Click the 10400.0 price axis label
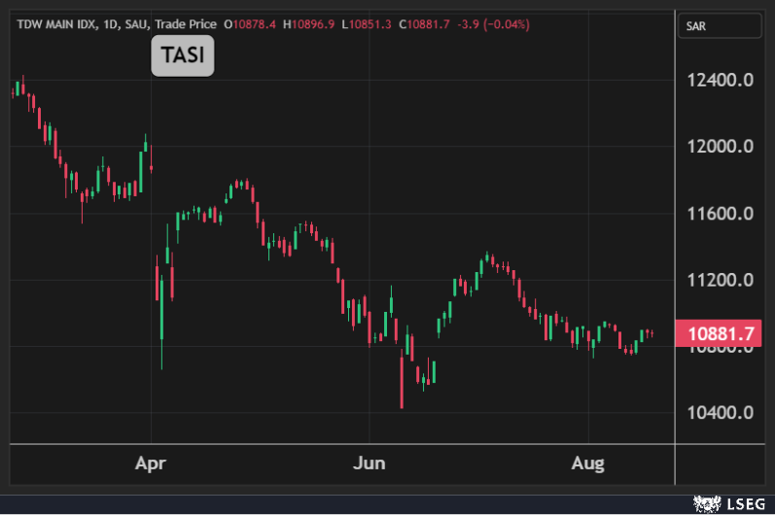This screenshot has width=775, height=515. point(721,413)
